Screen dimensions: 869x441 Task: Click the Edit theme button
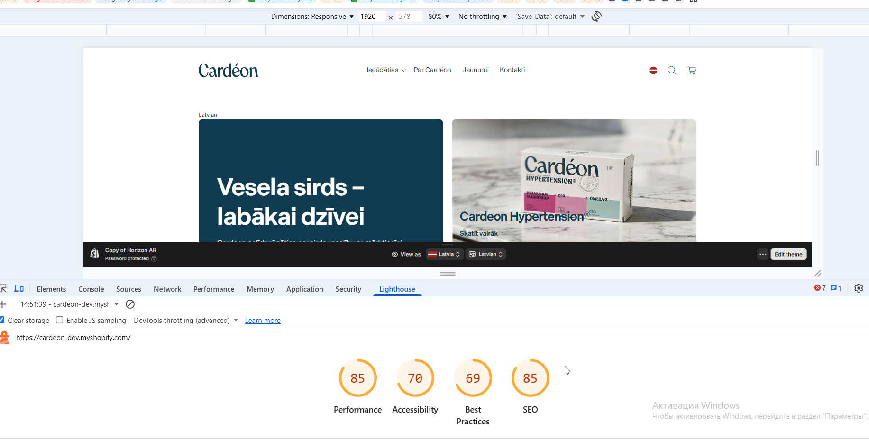[788, 254]
